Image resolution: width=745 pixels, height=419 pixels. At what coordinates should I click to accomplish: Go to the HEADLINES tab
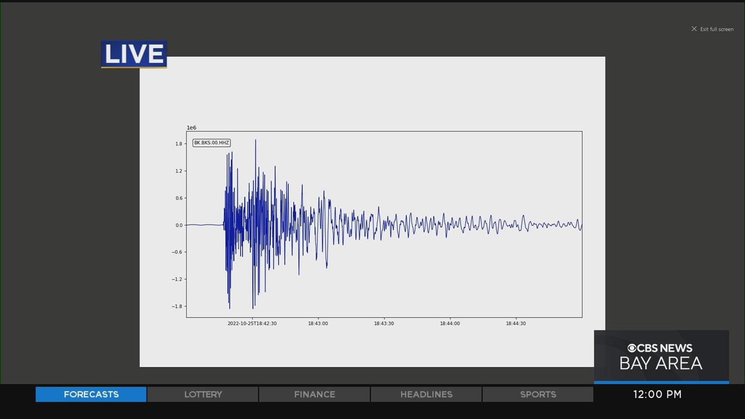(x=426, y=394)
